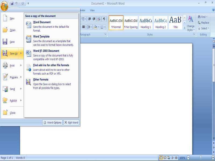Image resolution: width=215 pixels, height=161 pixels.
Task: Switch to Print Layout view
Action: click(x=161, y=158)
